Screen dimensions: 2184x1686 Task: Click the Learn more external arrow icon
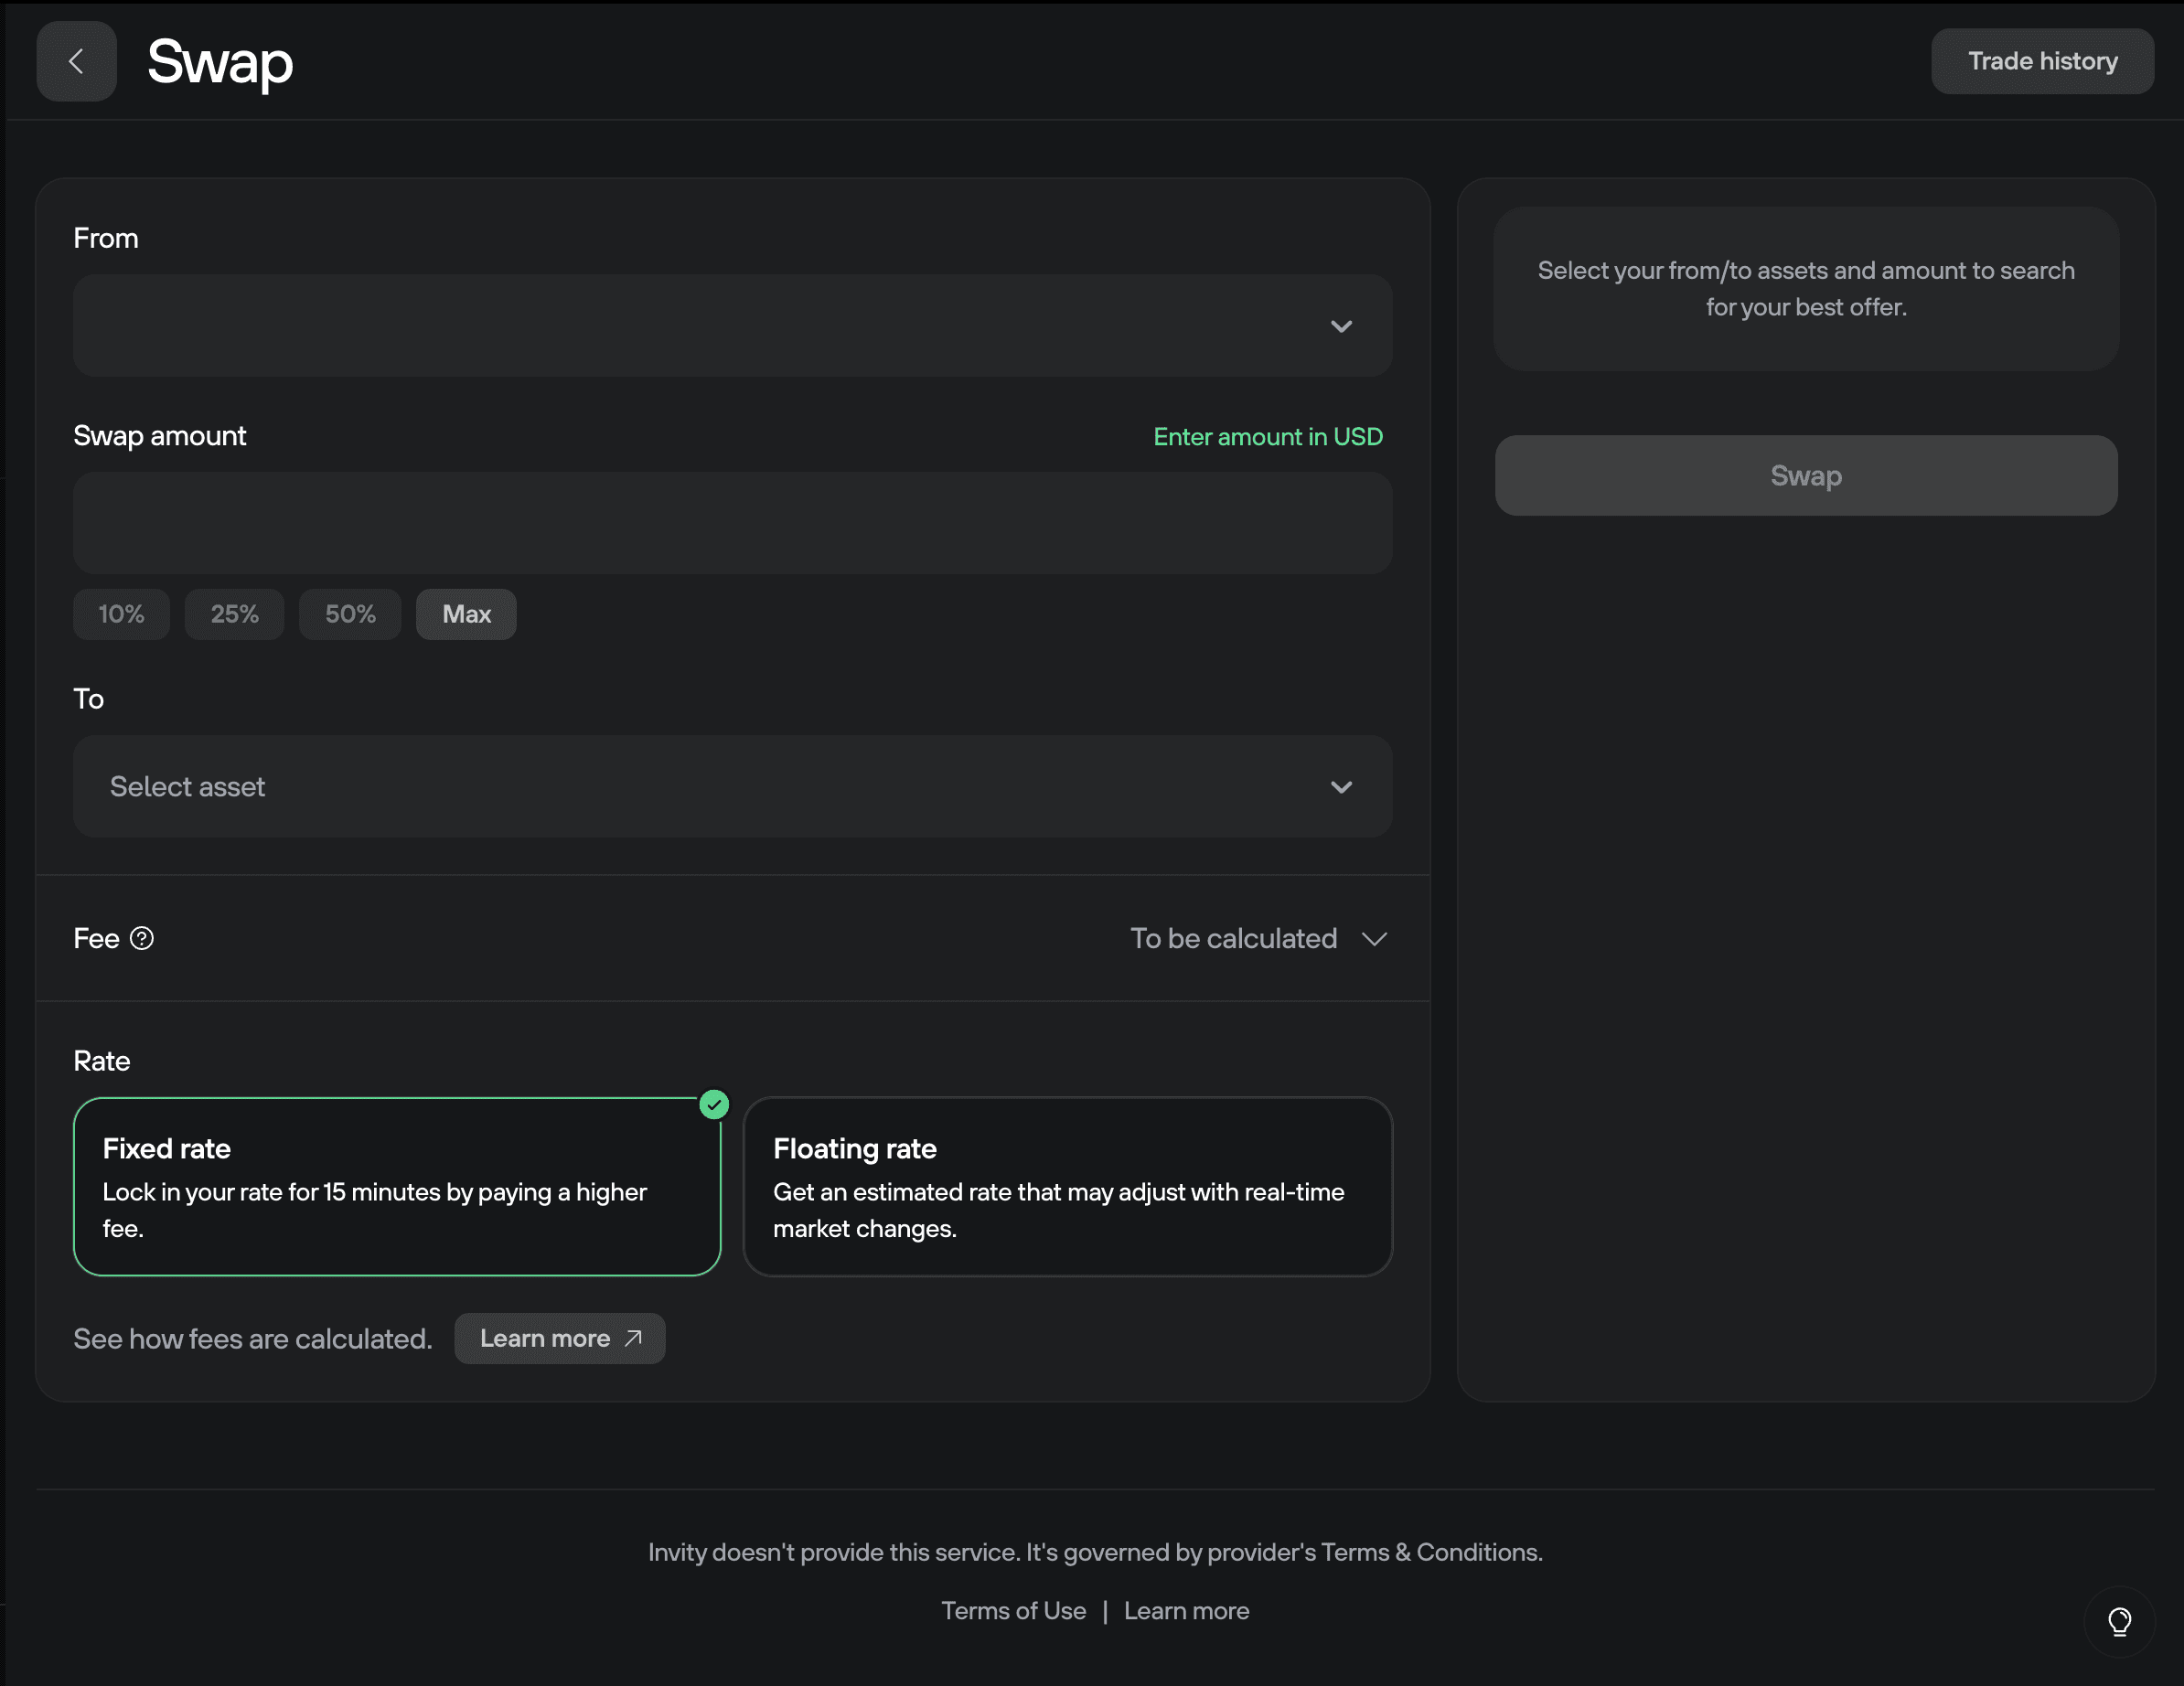tap(634, 1338)
